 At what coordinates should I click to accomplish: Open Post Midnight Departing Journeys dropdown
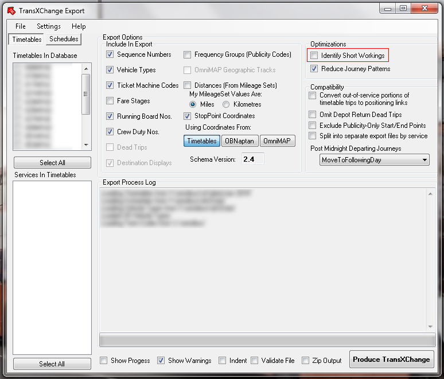[x=375, y=160]
